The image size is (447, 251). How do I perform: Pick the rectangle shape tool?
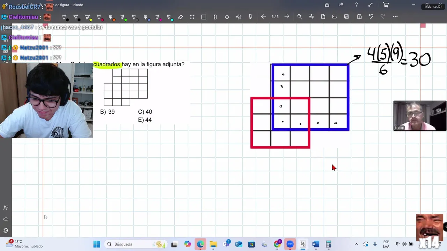pyautogui.click(x=204, y=17)
